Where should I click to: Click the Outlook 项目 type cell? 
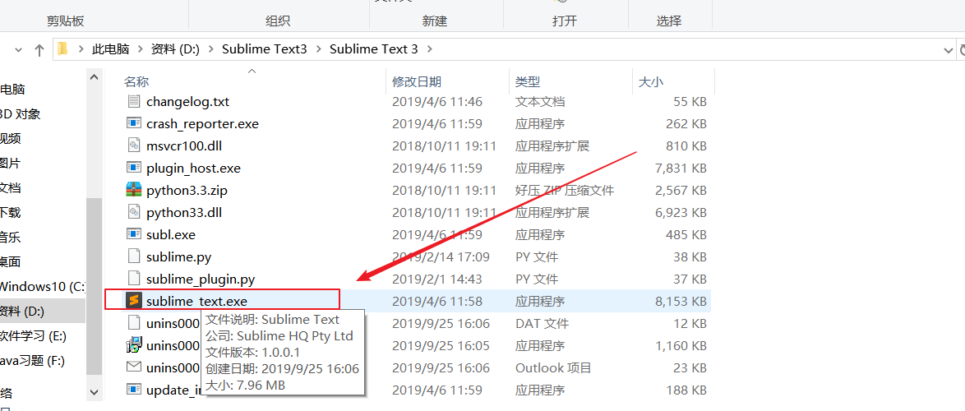553,368
